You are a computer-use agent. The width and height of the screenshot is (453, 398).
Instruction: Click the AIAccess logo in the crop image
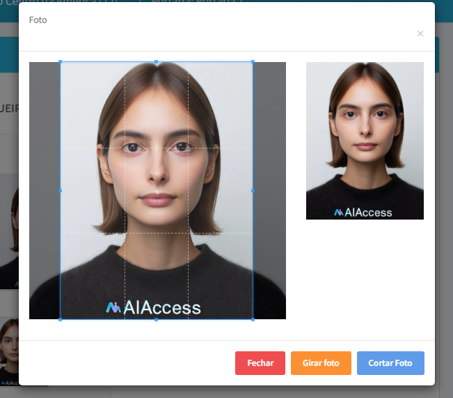tap(154, 307)
